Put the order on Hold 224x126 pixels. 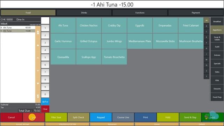point(168,117)
